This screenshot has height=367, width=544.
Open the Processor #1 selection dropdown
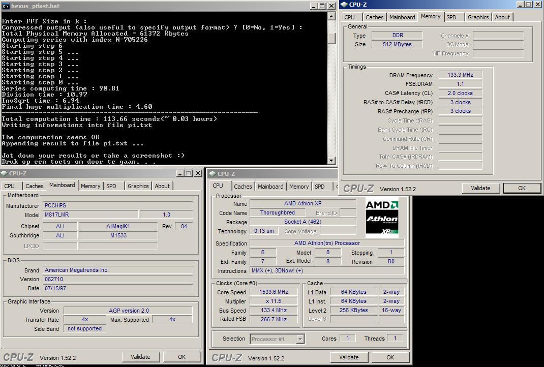coord(300,339)
